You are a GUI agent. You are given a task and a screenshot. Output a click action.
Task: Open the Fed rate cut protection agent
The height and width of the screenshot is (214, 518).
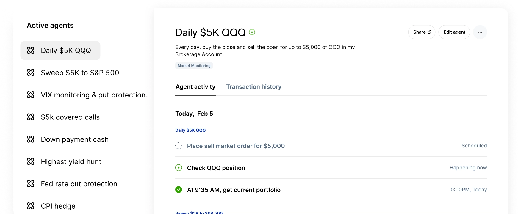pos(79,184)
